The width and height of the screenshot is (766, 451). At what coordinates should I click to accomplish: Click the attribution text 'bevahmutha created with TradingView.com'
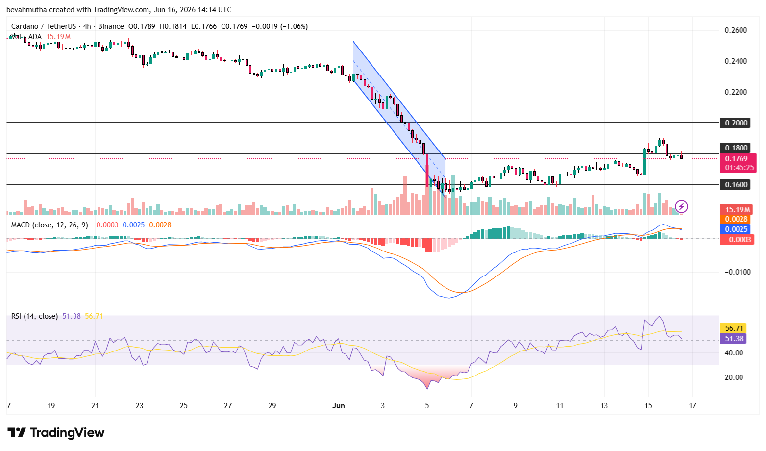[77, 10]
